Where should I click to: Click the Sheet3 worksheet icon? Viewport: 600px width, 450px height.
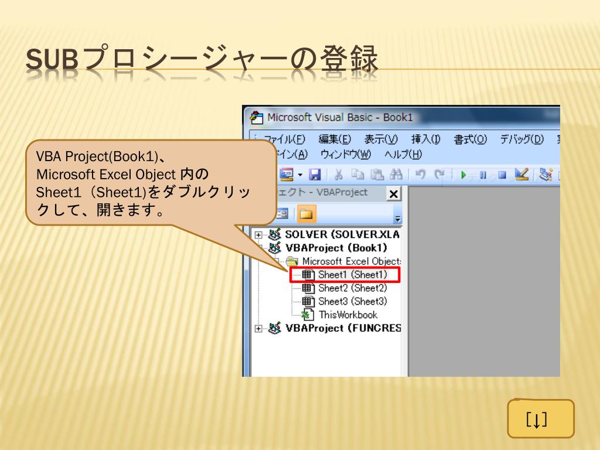pos(308,302)
